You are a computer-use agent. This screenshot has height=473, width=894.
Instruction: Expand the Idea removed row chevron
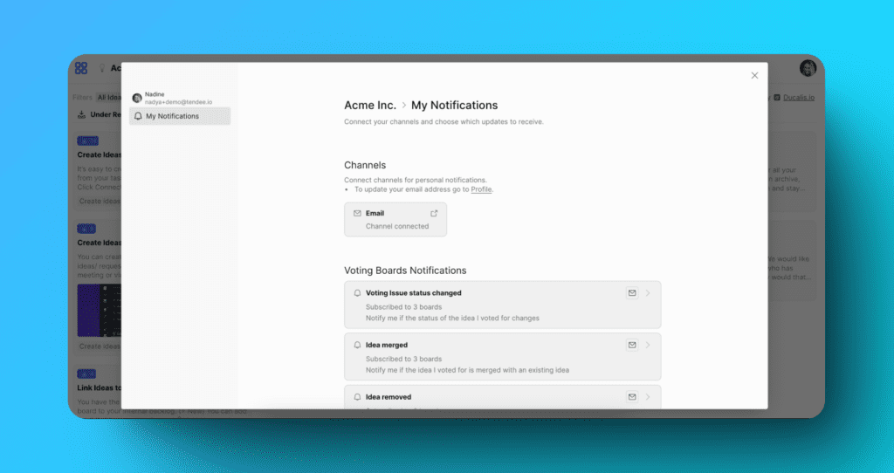pos(648,397)
